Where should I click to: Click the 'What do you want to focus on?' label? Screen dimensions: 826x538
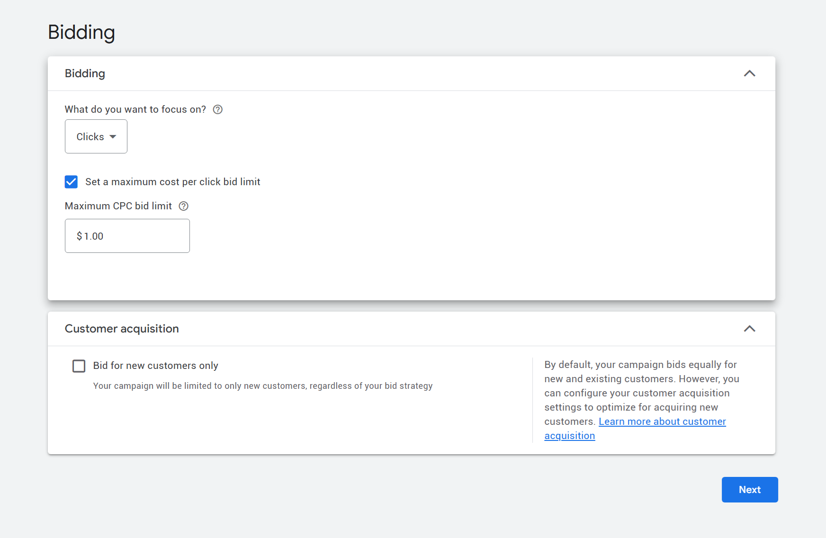[135, 109]
